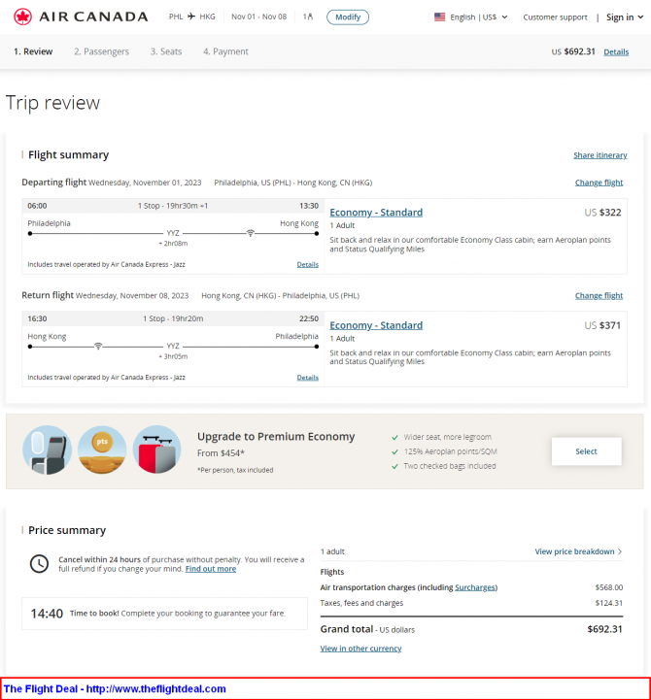Screen dimensions: 651x700
Task: Click the airplane icon between PHL and HKG
Action: (191, 17)
